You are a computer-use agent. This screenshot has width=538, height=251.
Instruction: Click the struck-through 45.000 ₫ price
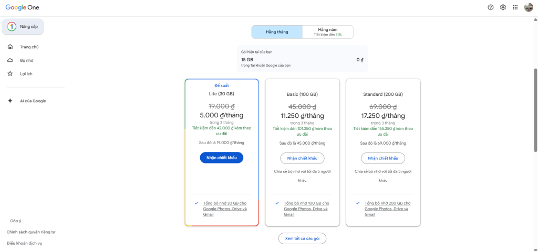click(302, 107)
